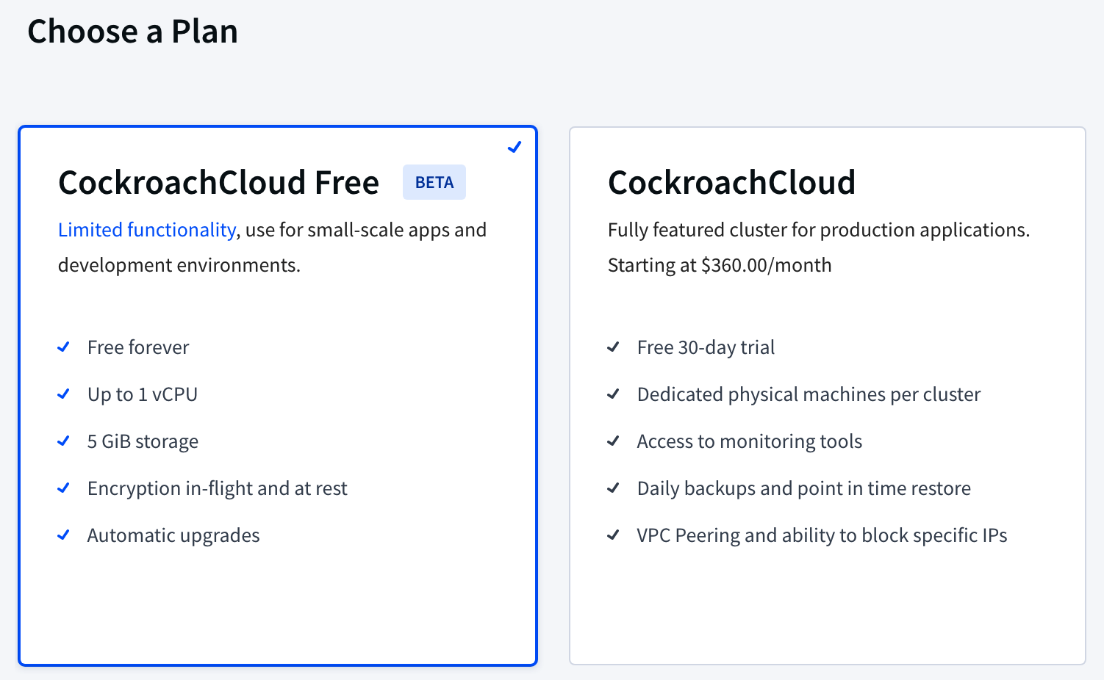Viewport: 1104px width, 680px height.
Task: Click the checkmark beside Dedicated physical machines
Action: tap(613, 394)
